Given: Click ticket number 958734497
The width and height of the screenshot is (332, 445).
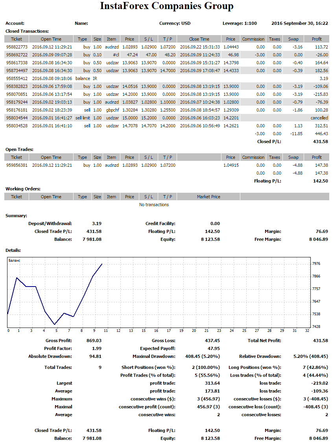Looking at the screenshot, I should (x=17, y=71).
